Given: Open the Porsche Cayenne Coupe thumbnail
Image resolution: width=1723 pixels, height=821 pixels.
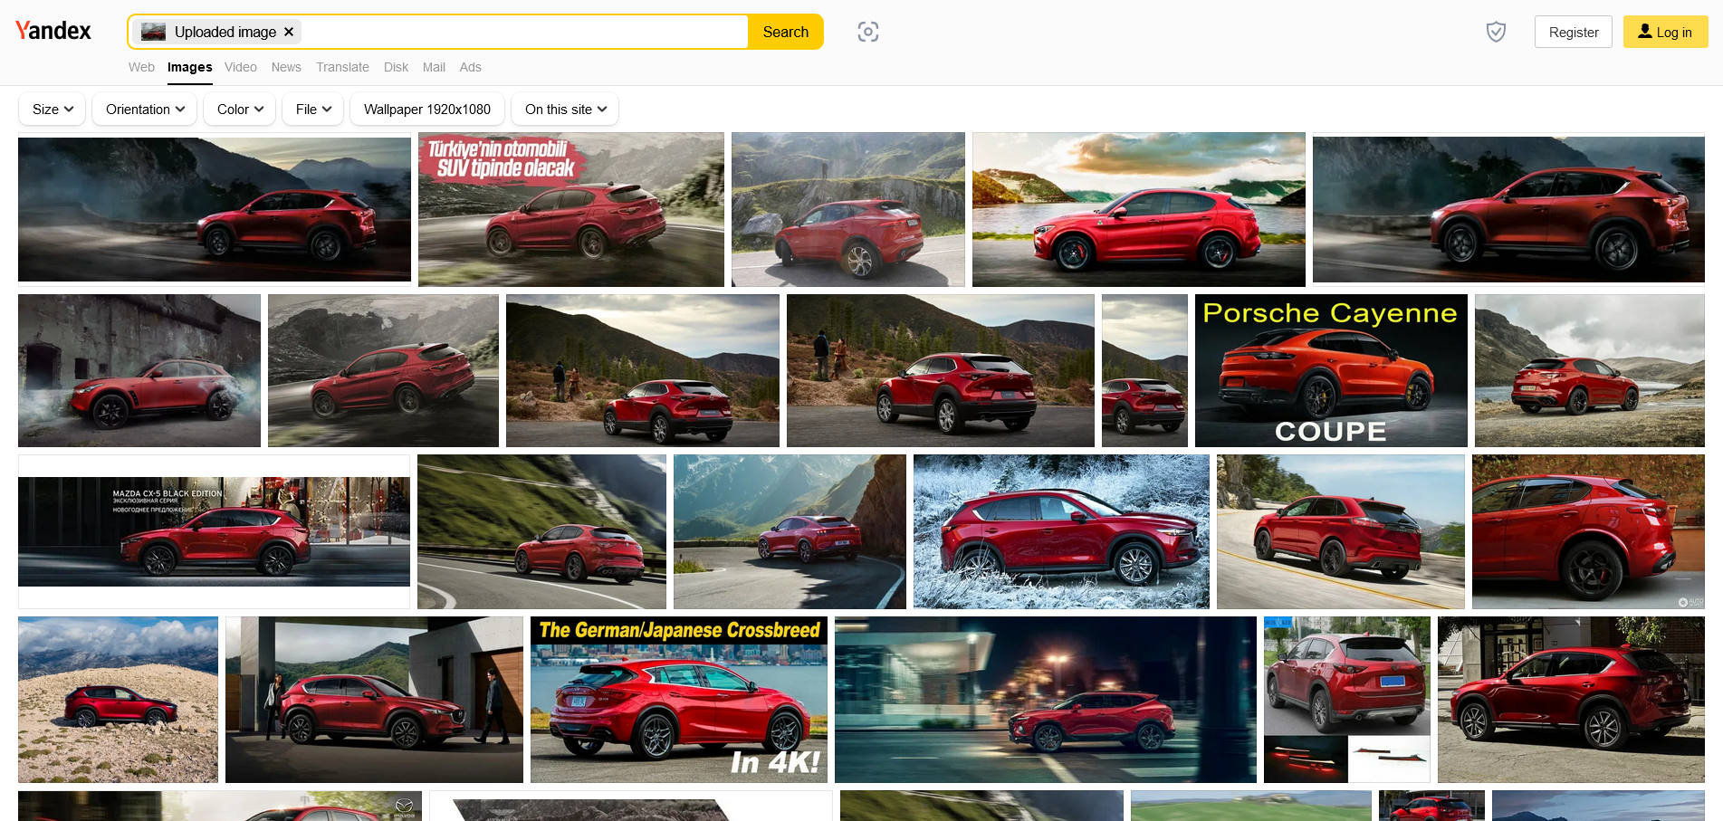Looking at the screenshot, I should [x=1330, y=370].
